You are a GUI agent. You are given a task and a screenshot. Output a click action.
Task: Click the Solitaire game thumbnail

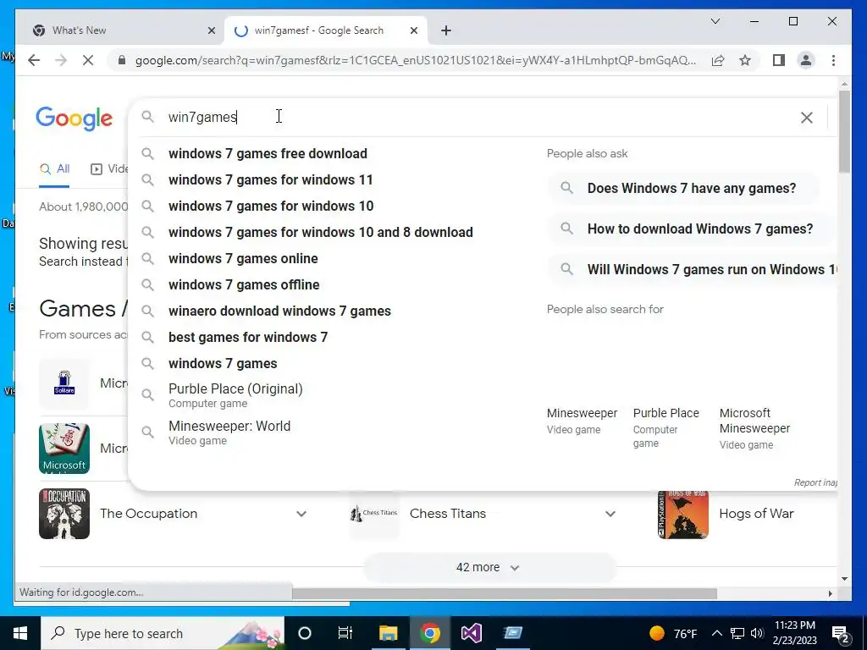64,383
